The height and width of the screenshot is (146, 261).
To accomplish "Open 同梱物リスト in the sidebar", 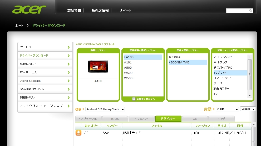I will [x=45, y=98].
